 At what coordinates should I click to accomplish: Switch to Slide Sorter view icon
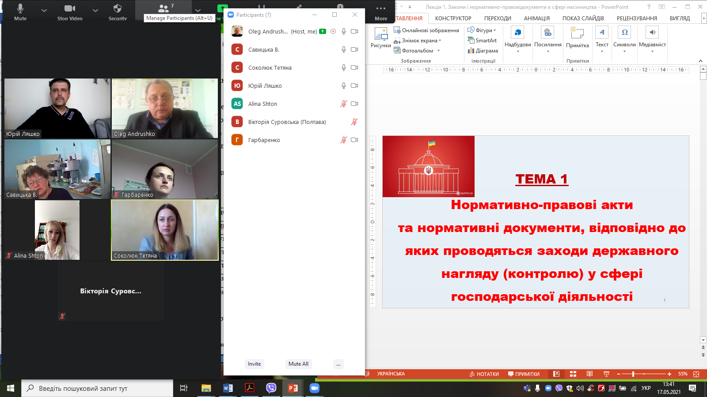coord(573,374)
